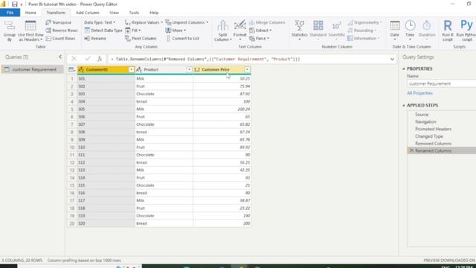Confirm the formula with the checkmark
Viewport: 476px width, 268px height.
pos(88,59)
